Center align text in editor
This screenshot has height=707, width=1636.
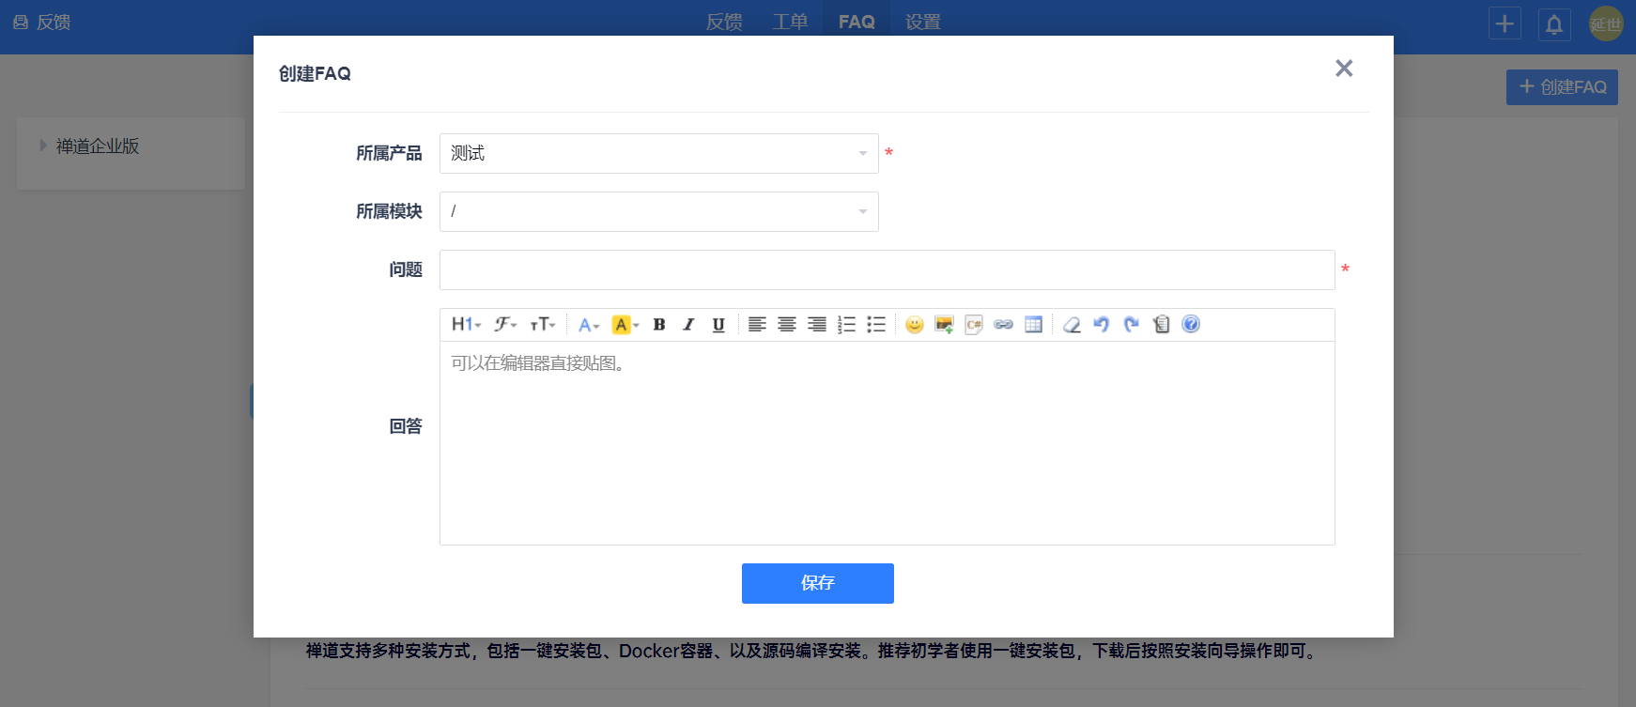tap(787, 325)
